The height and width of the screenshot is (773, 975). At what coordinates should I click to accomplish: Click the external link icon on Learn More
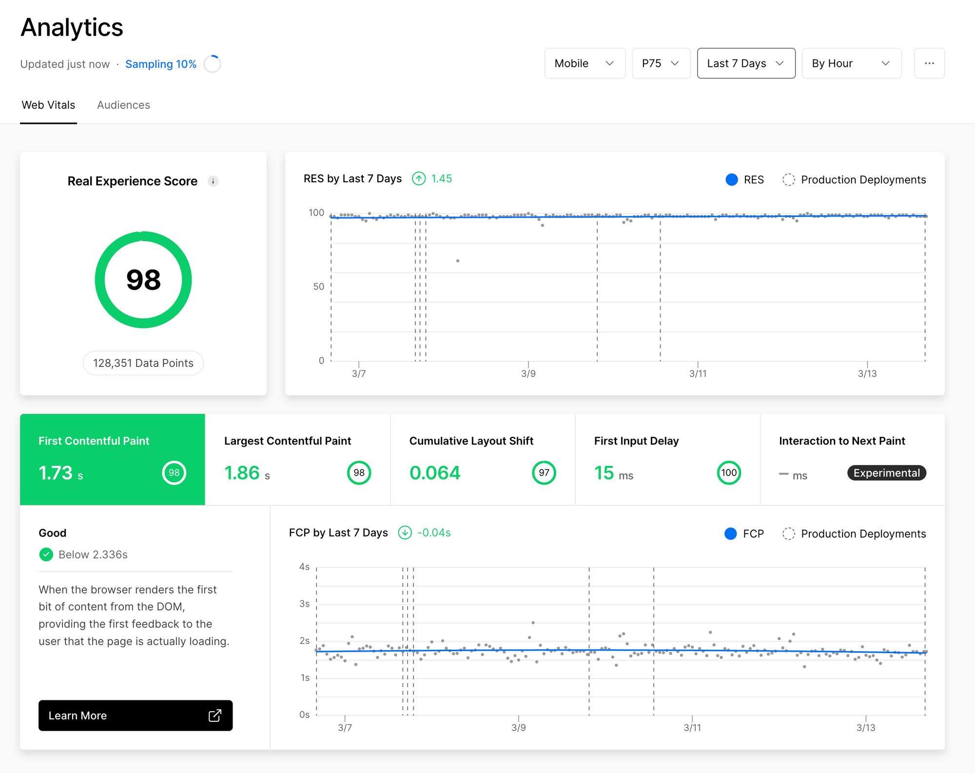coord(214,715)
